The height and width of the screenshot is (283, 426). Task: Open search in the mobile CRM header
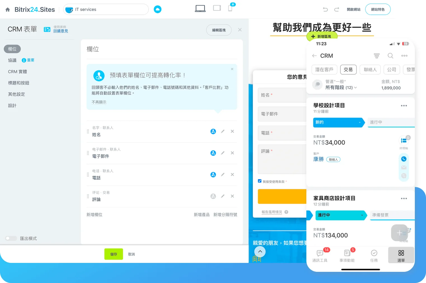(x=390, y=56)
